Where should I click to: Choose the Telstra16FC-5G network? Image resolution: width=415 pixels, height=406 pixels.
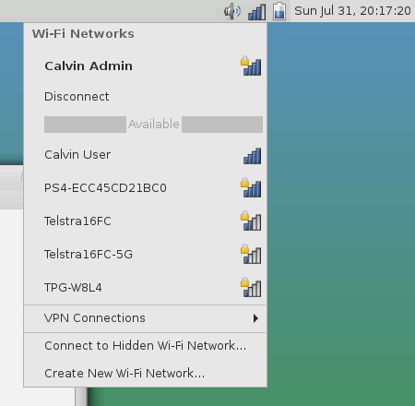click(x=146, y=255)
